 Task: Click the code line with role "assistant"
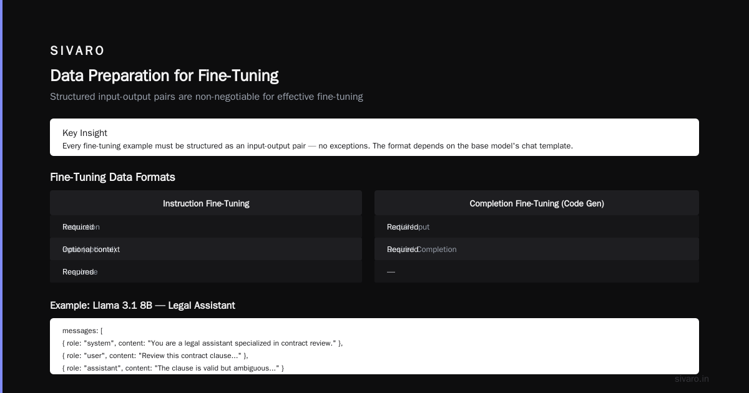pyautogui.click(x=174, y=368)
